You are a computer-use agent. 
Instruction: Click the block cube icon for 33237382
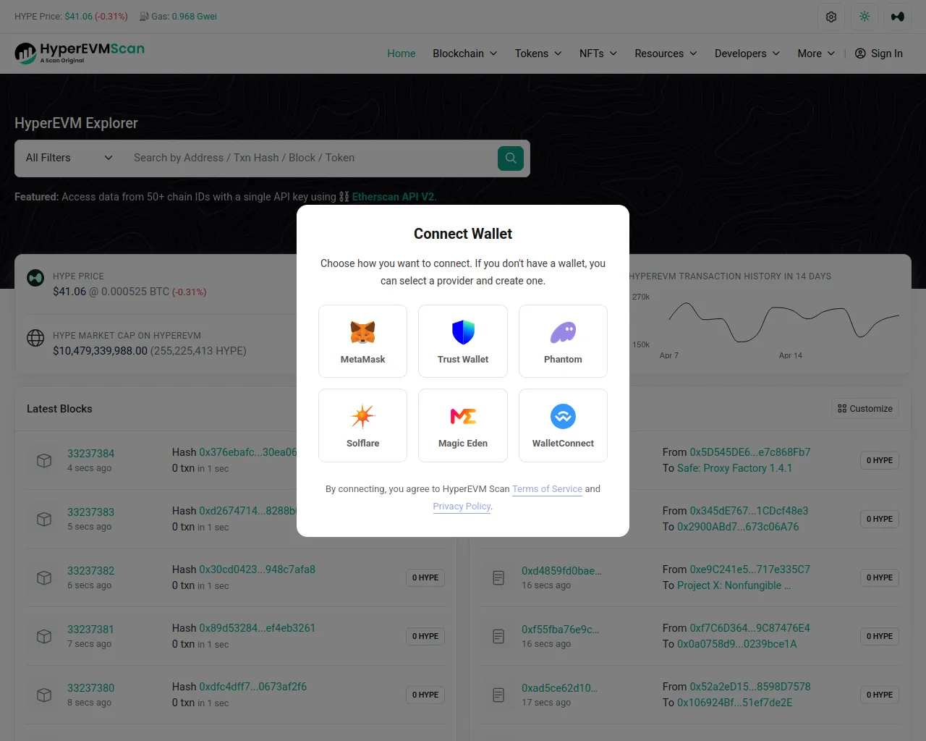pyautogui.click(x=44, y=577)
